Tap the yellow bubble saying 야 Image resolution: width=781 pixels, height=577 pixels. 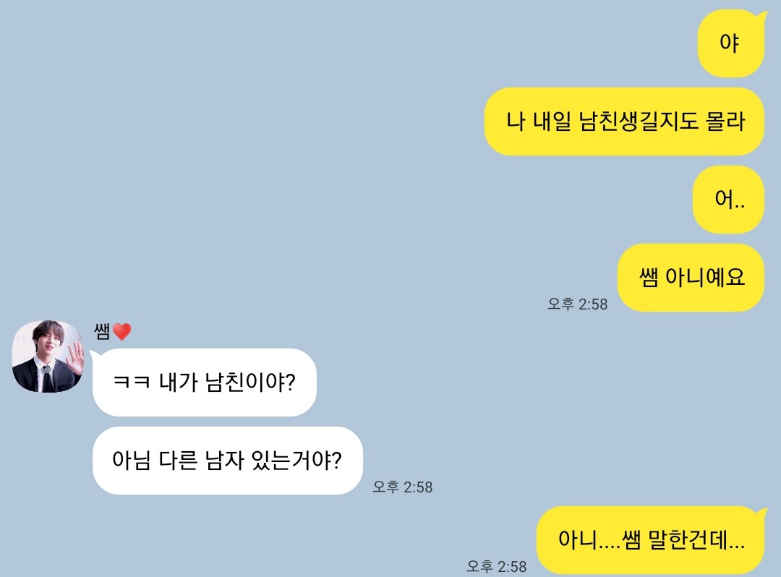tap(730, 43)
